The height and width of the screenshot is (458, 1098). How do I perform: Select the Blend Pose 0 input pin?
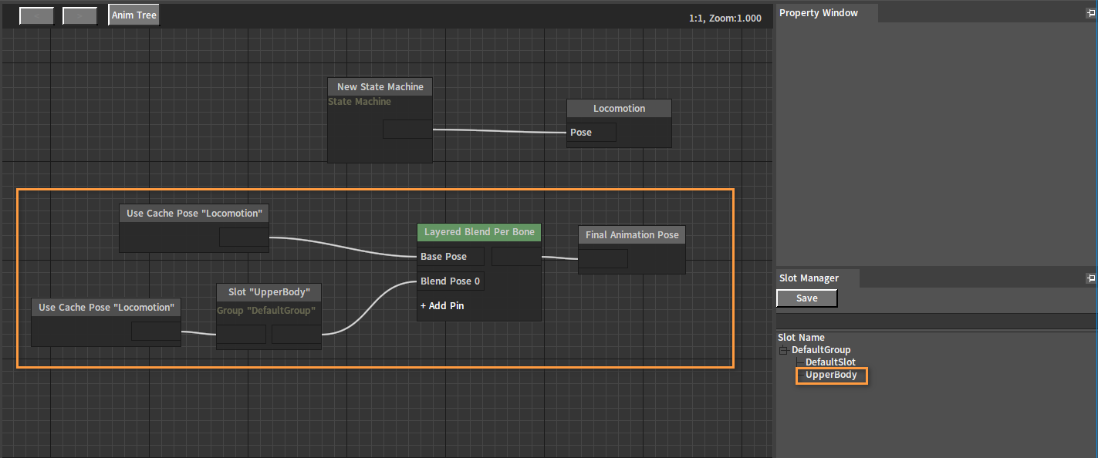point(451,281)
